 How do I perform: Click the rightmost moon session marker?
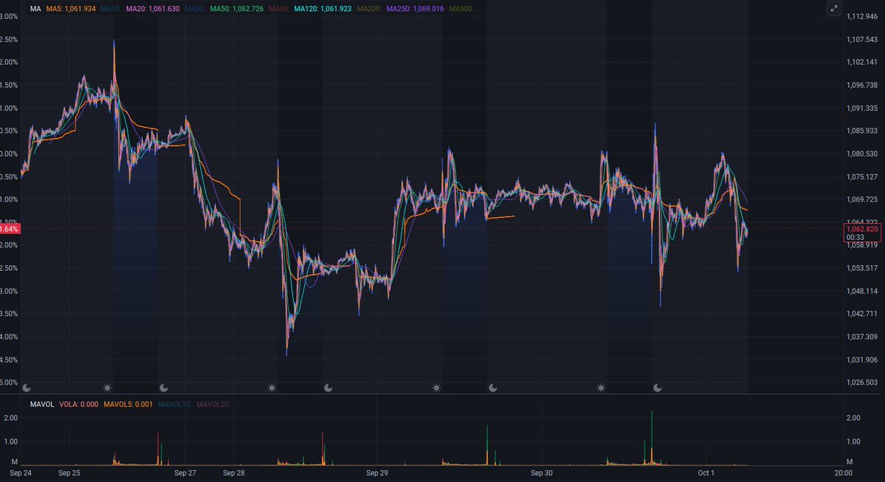[658, 388]
